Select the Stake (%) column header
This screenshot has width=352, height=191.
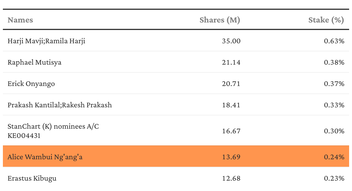click(326, 20)
